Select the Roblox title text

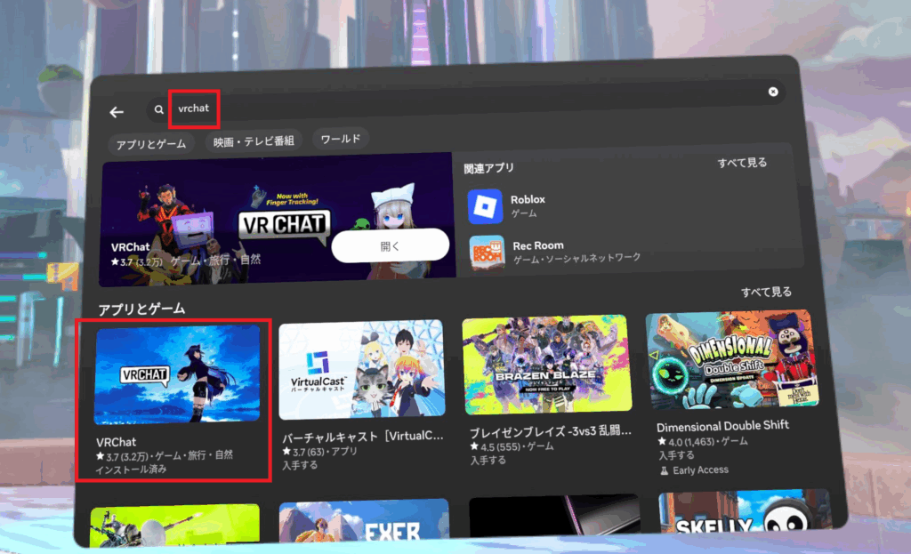pyautogui.click(x=528, y=199)
